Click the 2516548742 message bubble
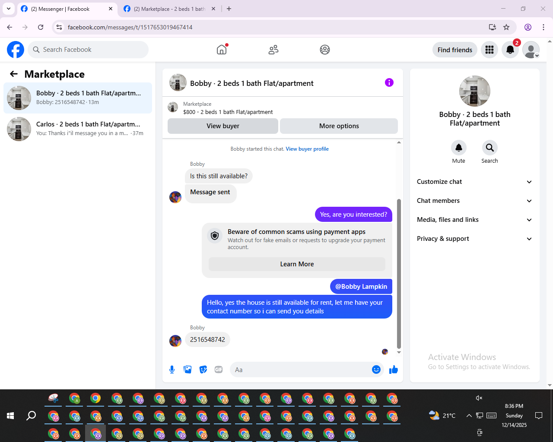The height and width of the screenshot is (442, 553). click(207, 340)
